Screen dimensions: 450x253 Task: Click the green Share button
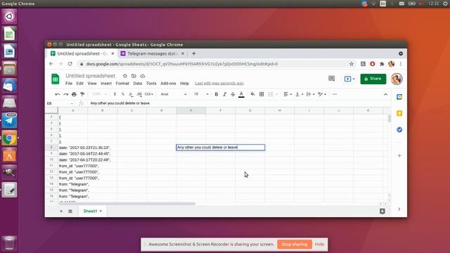373,79
